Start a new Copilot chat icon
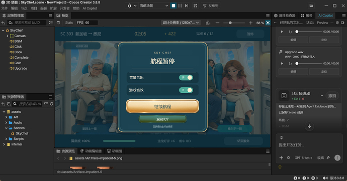Screen dimensions: 347x181 (x=342, y=23)
